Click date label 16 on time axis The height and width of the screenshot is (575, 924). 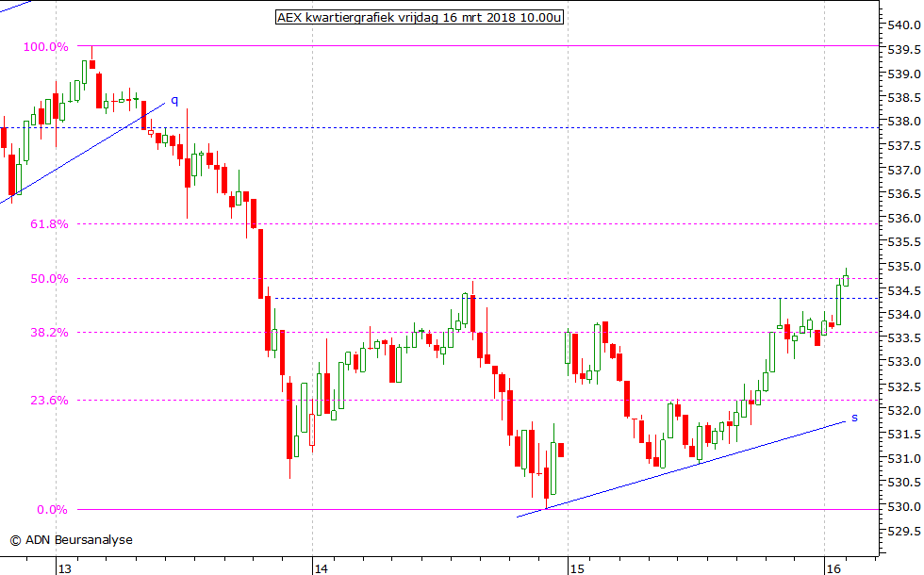click(833, 568)
